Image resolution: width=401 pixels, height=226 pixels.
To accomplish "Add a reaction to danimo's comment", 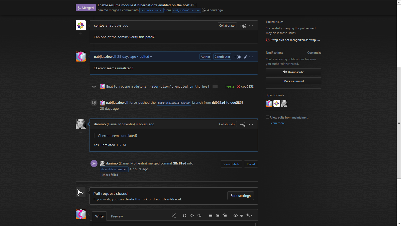I will pyautogui.click(x=243, y=125).
